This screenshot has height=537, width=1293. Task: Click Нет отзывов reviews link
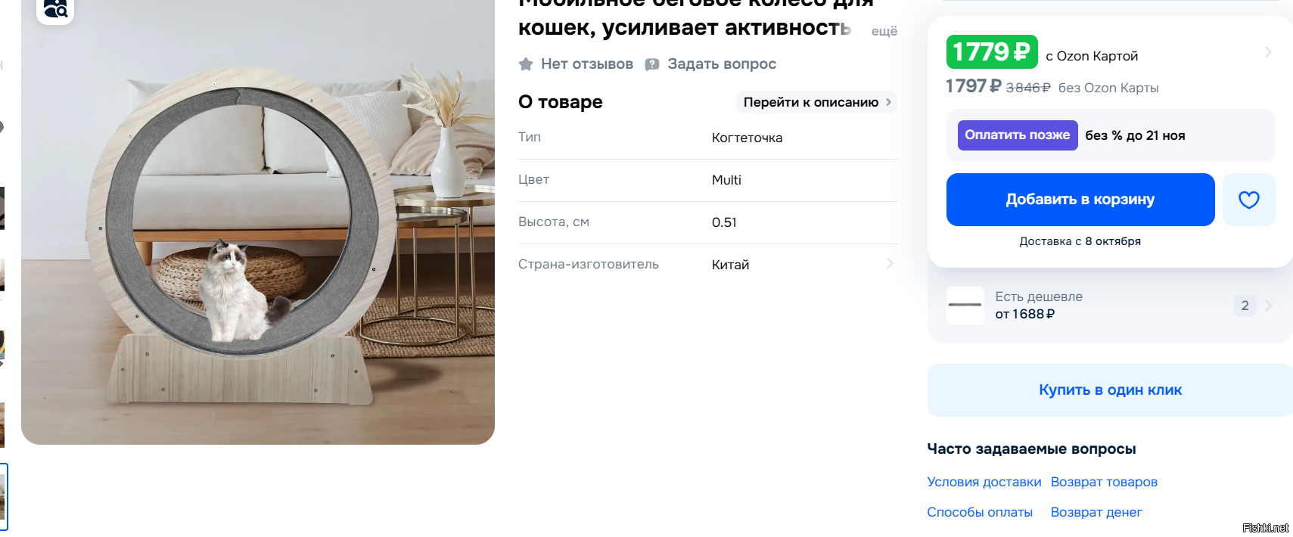point(586,64)
